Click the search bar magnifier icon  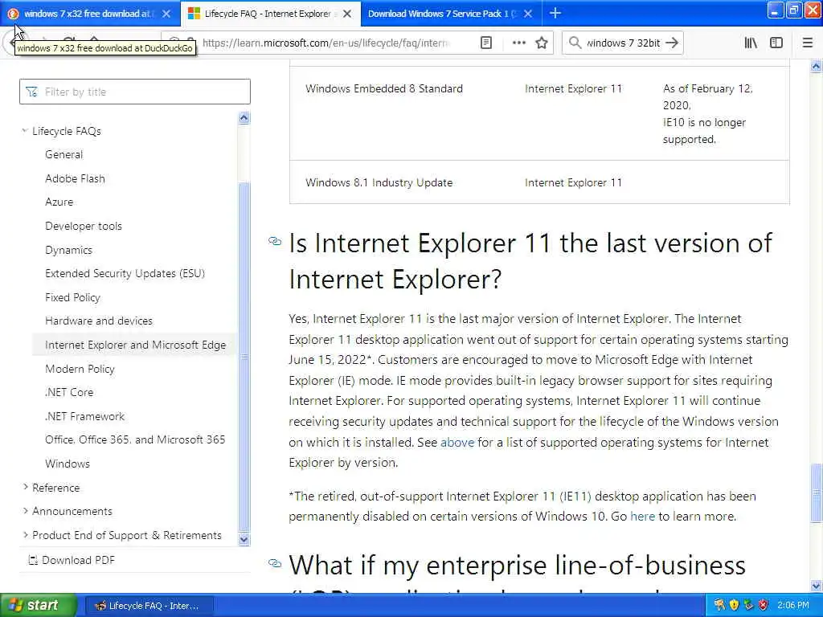pyautogui.click(x=575, y=43)
